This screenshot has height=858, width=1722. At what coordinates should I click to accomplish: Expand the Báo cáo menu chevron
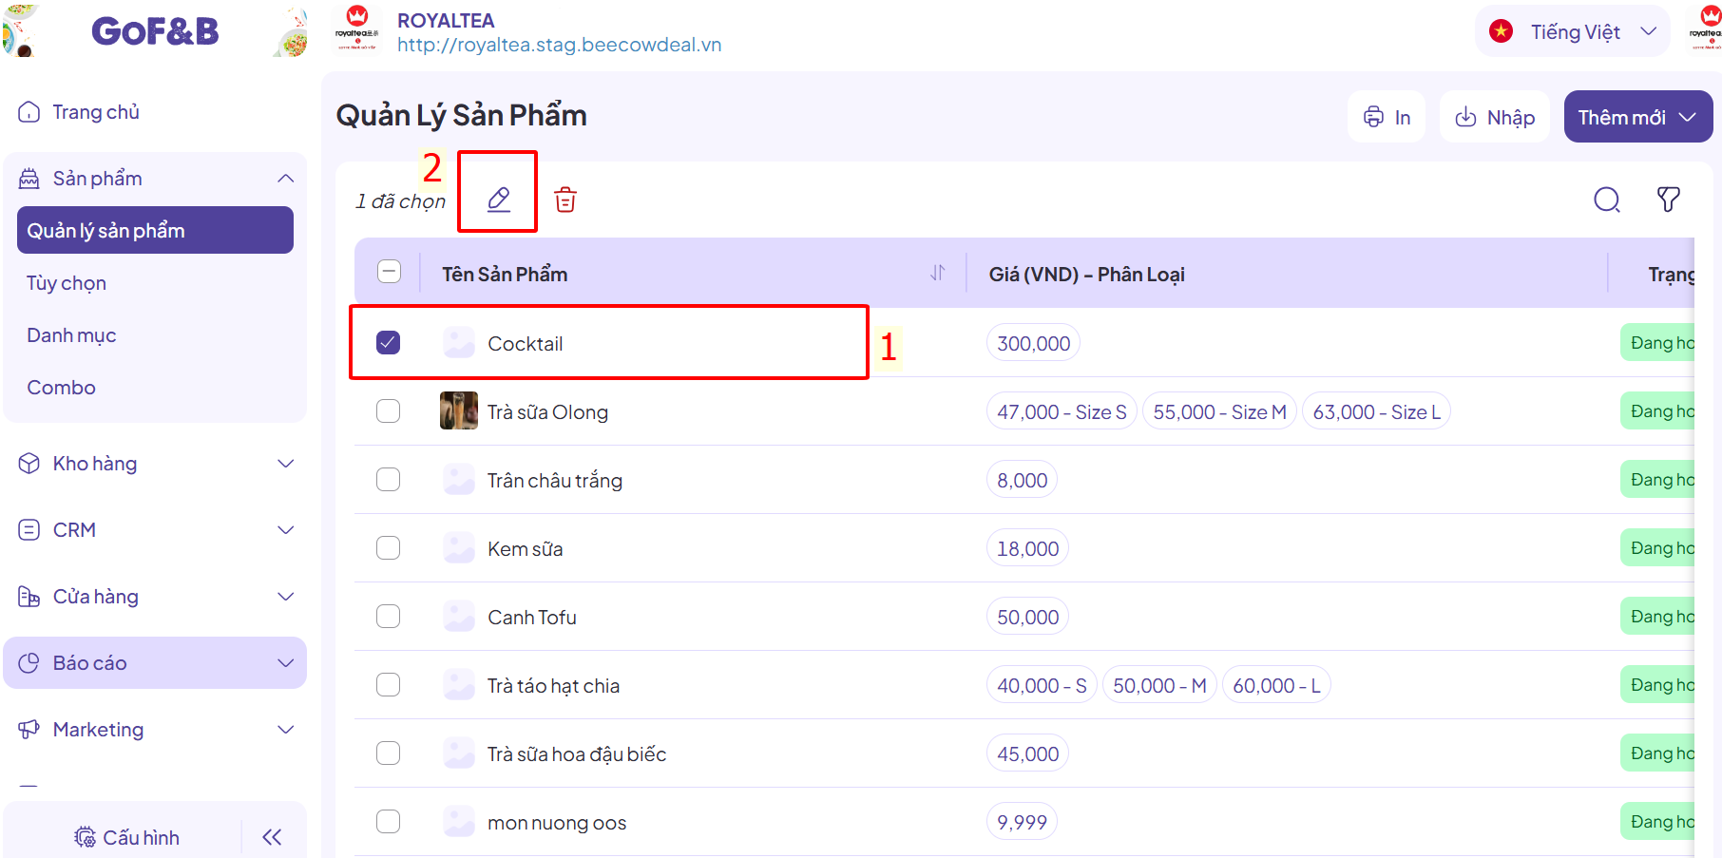coord(285,663)
